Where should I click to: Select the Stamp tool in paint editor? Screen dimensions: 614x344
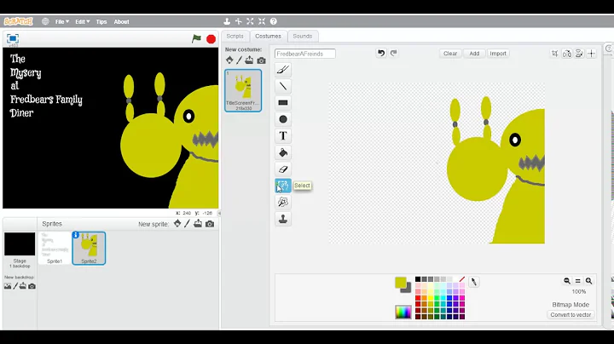(283, 219)
